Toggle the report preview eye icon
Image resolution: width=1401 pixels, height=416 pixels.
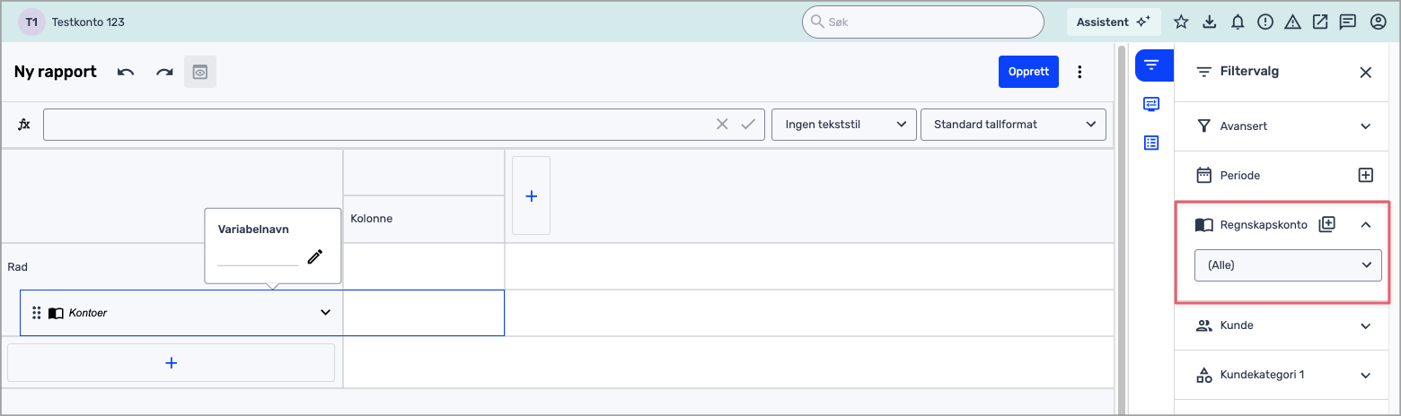200,73
